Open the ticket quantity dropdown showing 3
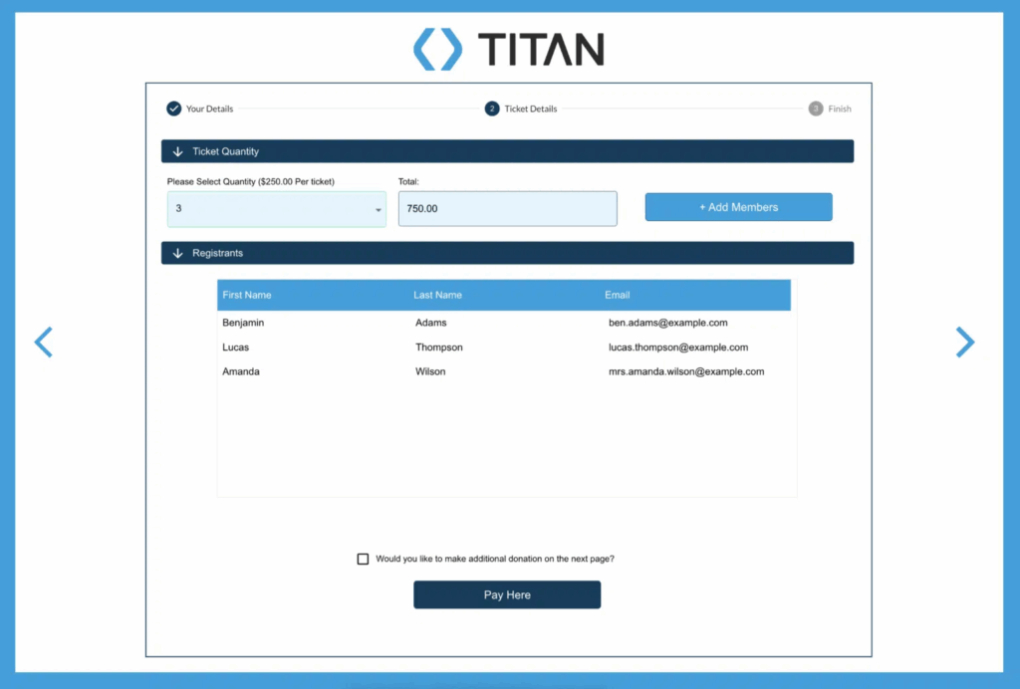1020x689 pixels. (276, 208)
